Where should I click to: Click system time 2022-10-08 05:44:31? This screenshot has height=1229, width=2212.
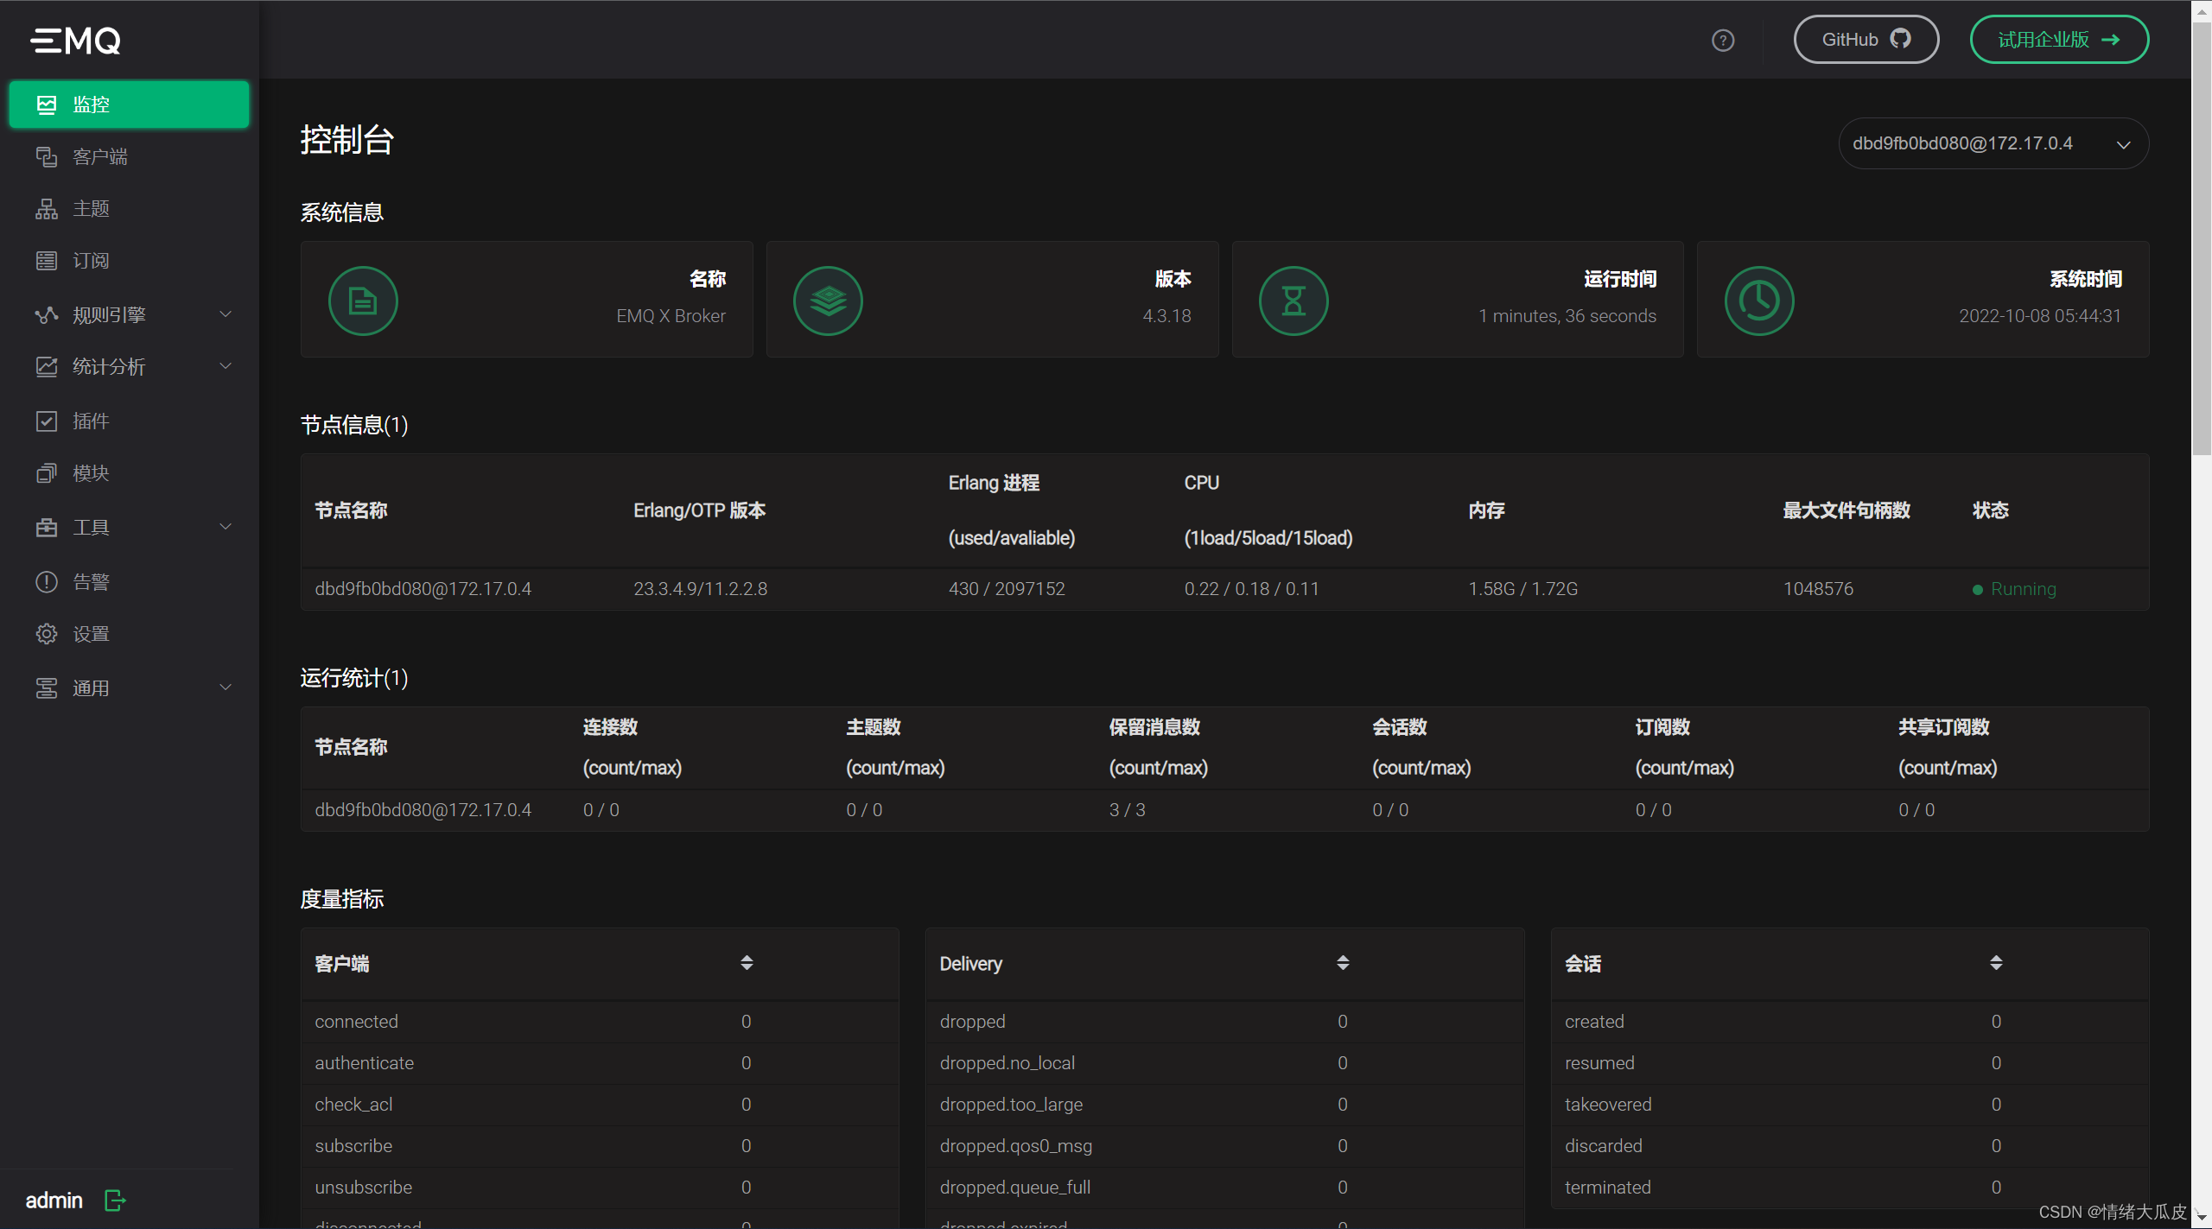2039,316
